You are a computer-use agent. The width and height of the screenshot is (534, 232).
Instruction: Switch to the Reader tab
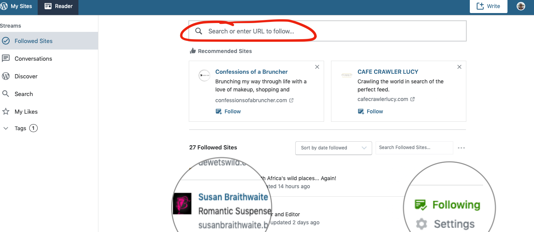(58, 6)
